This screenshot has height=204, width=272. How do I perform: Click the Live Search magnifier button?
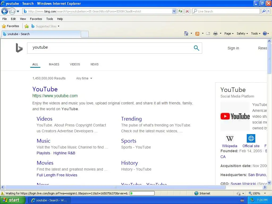tap(264, 11)
